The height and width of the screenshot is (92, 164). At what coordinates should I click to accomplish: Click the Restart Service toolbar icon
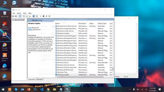[x=49, y=16]
